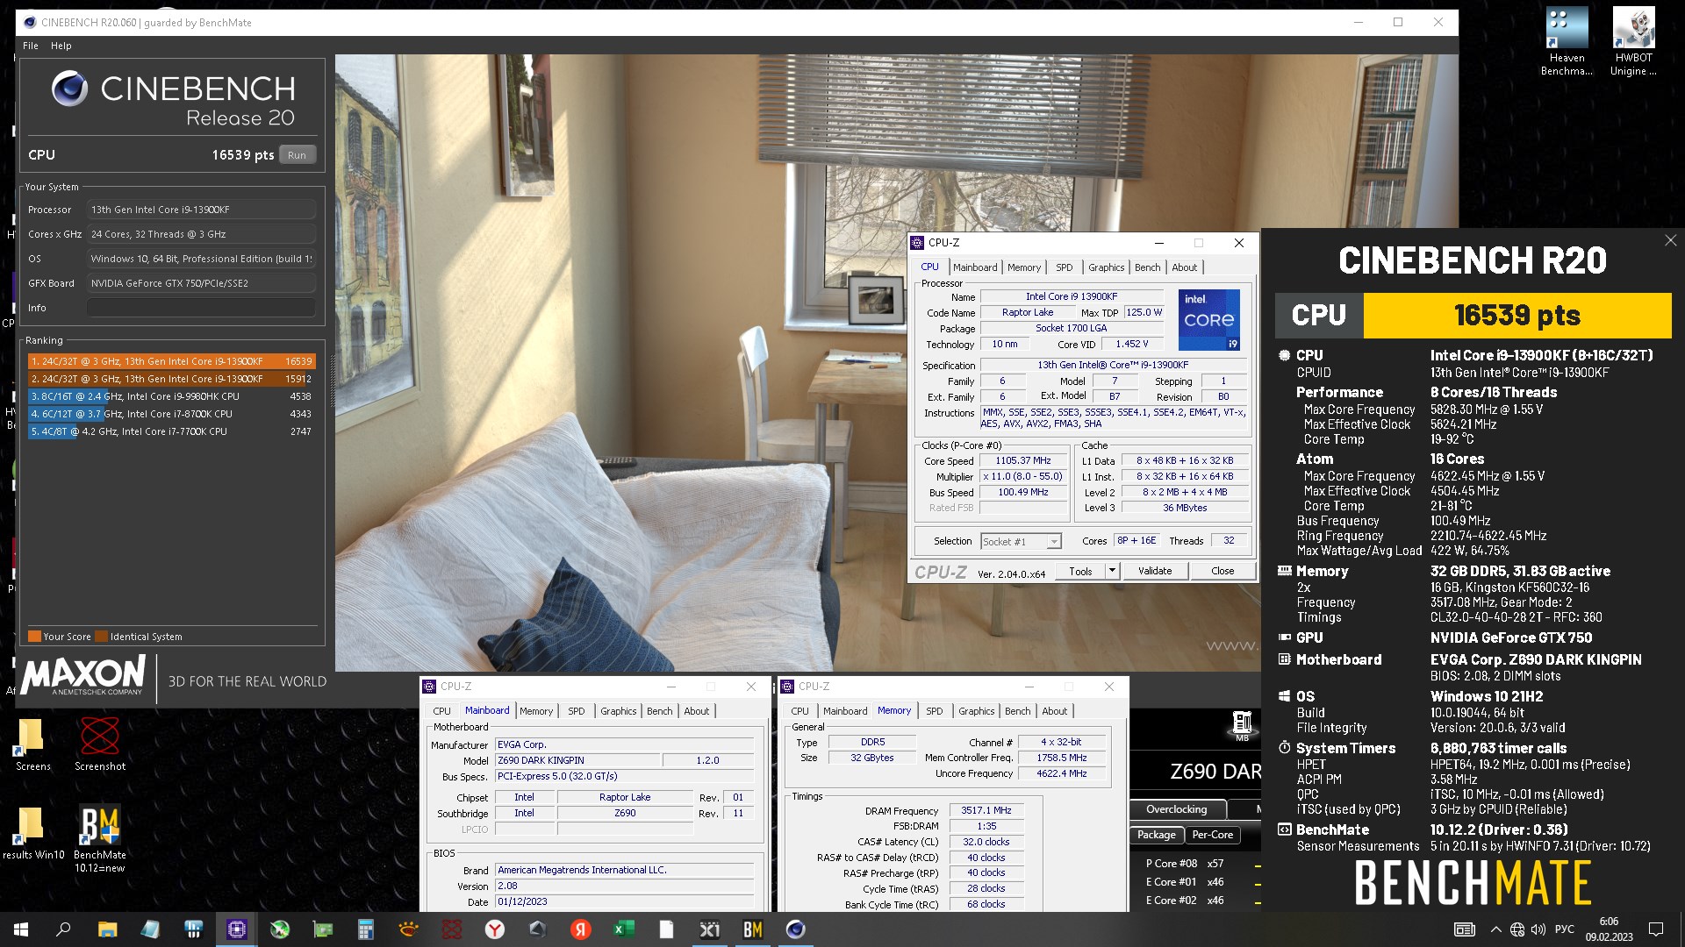Open Memory tab in bottom-left CPU-Z window

(x=536, y=711)
